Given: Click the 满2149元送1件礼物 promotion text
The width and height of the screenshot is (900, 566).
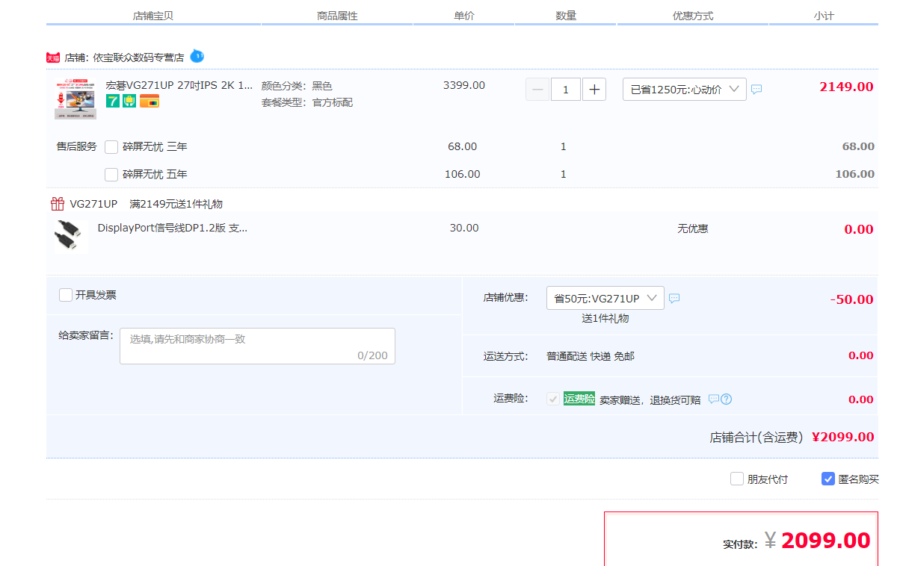Looking at the screenshot, I should (x=176, y=204).
